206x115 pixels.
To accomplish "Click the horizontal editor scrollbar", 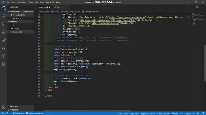I will pos(87,111).
